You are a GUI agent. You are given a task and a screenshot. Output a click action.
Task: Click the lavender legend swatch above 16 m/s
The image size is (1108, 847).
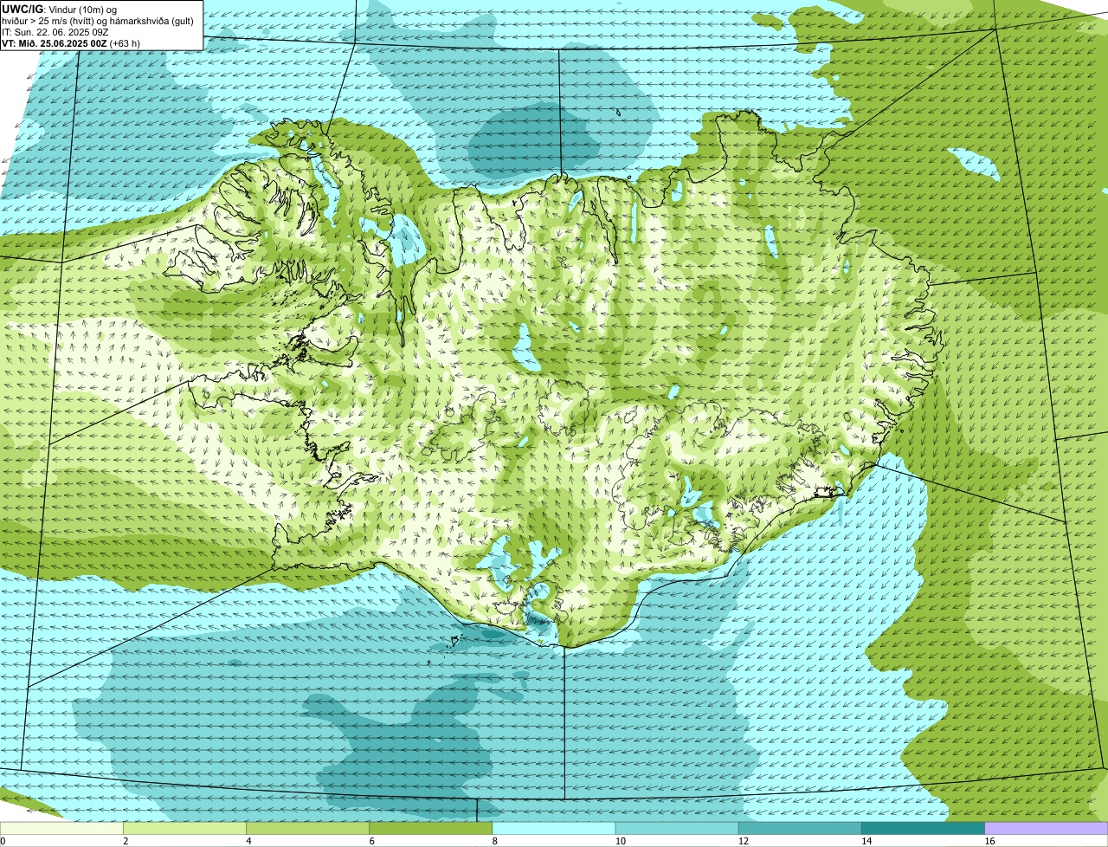[x=1047, y=828]
